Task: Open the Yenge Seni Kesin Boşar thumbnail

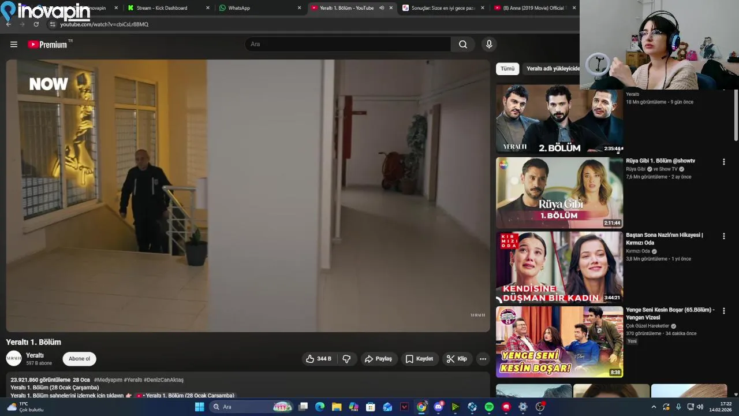Action: coord(559,342)
